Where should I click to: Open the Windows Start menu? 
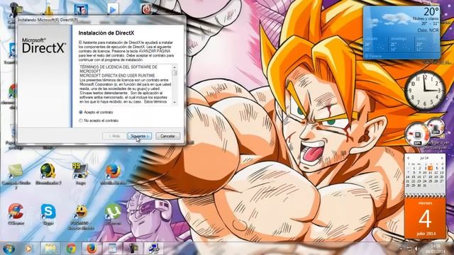click(9, 249)
